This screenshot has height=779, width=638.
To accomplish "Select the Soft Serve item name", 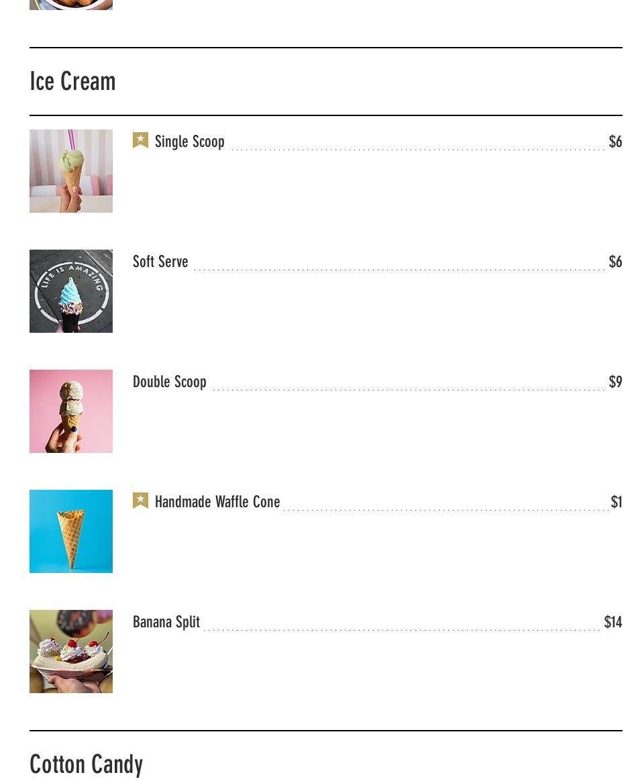I will (160, 262).
